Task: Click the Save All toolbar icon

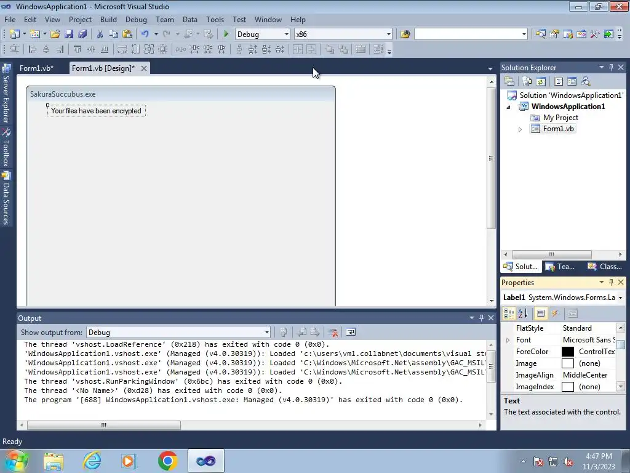Action: pyautogui.click(x=82, y=34)
